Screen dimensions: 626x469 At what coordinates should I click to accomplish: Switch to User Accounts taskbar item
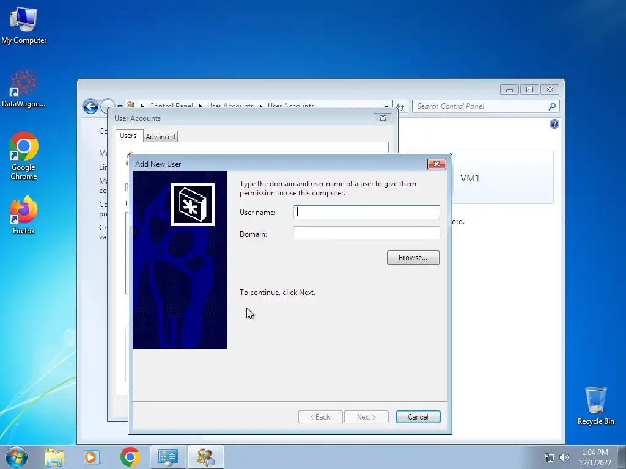206,457
